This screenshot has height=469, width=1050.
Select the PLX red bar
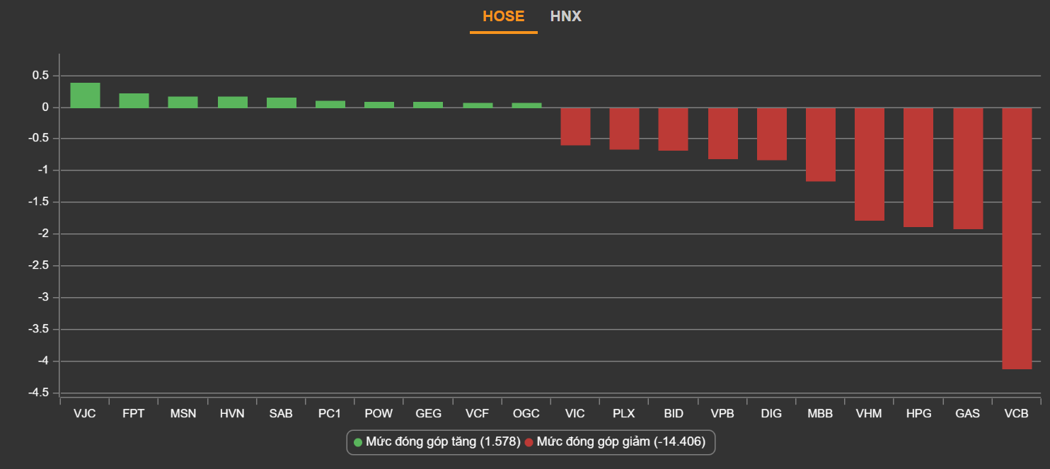pos(624,129)
